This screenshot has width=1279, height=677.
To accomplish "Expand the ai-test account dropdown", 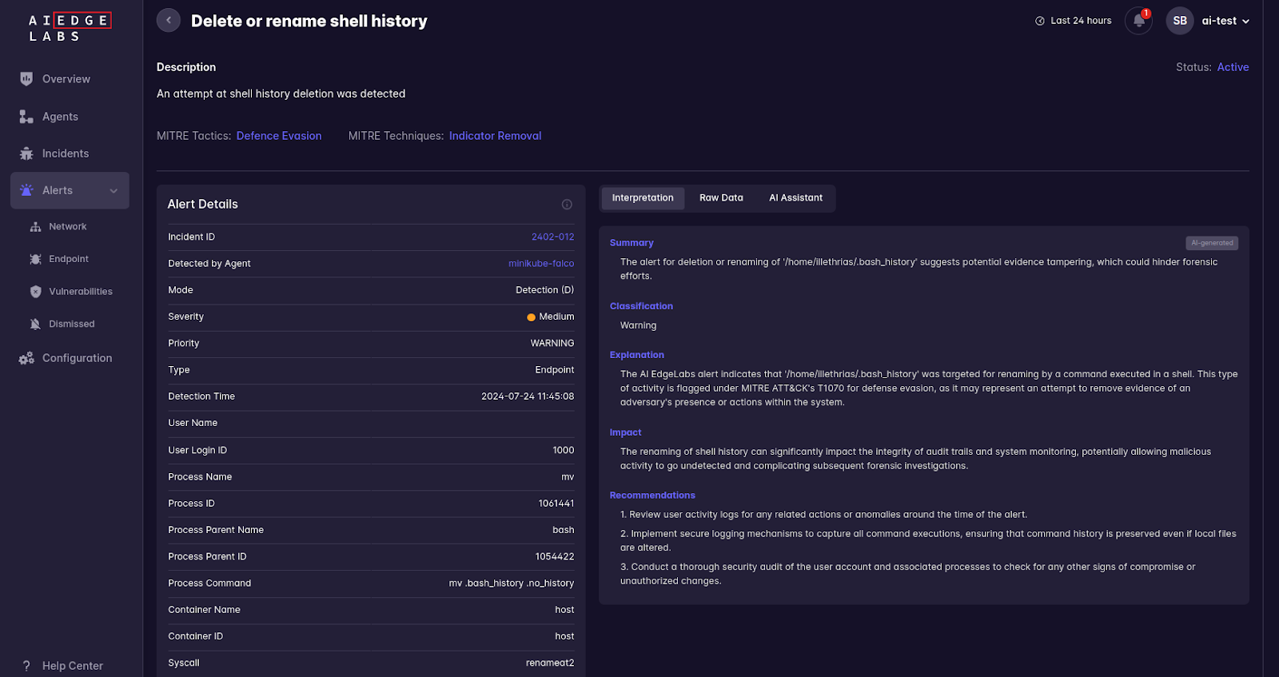I will point(1225,21).
